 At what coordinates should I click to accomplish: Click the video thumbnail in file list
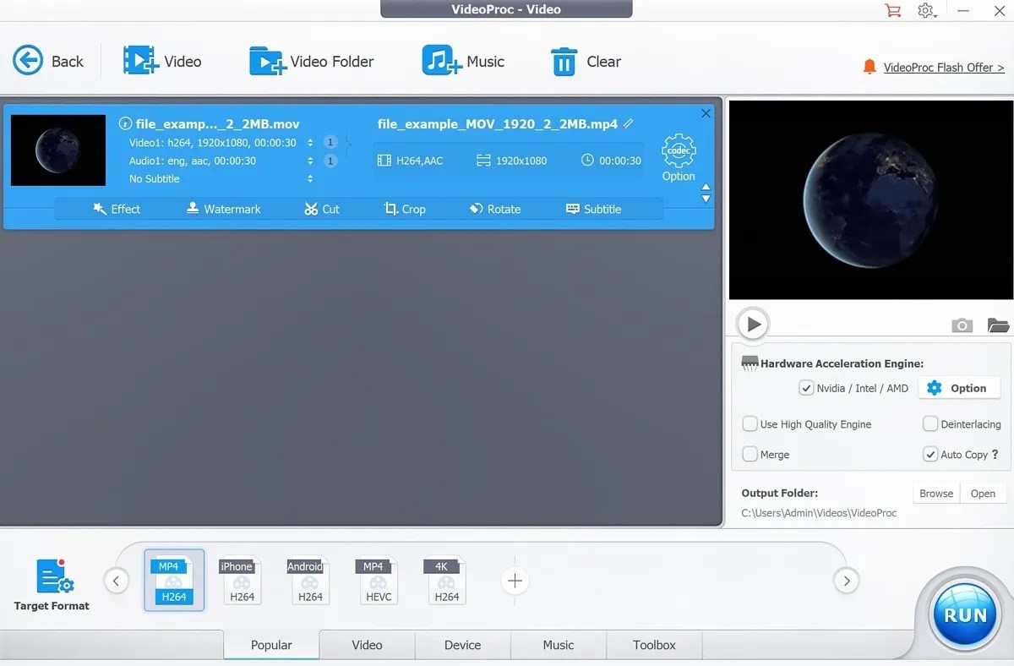(x=58, y=150)
